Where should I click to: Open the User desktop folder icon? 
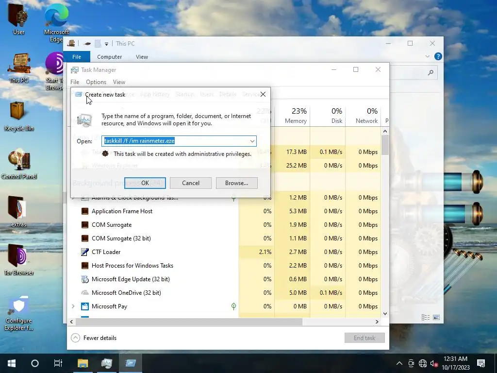(x=18, y=19)
